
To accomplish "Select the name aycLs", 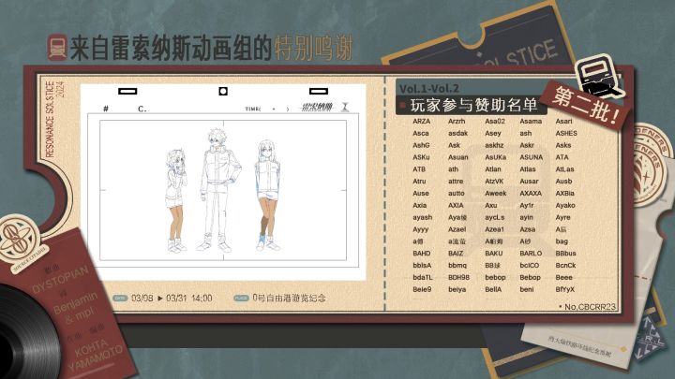I will 495,217.
